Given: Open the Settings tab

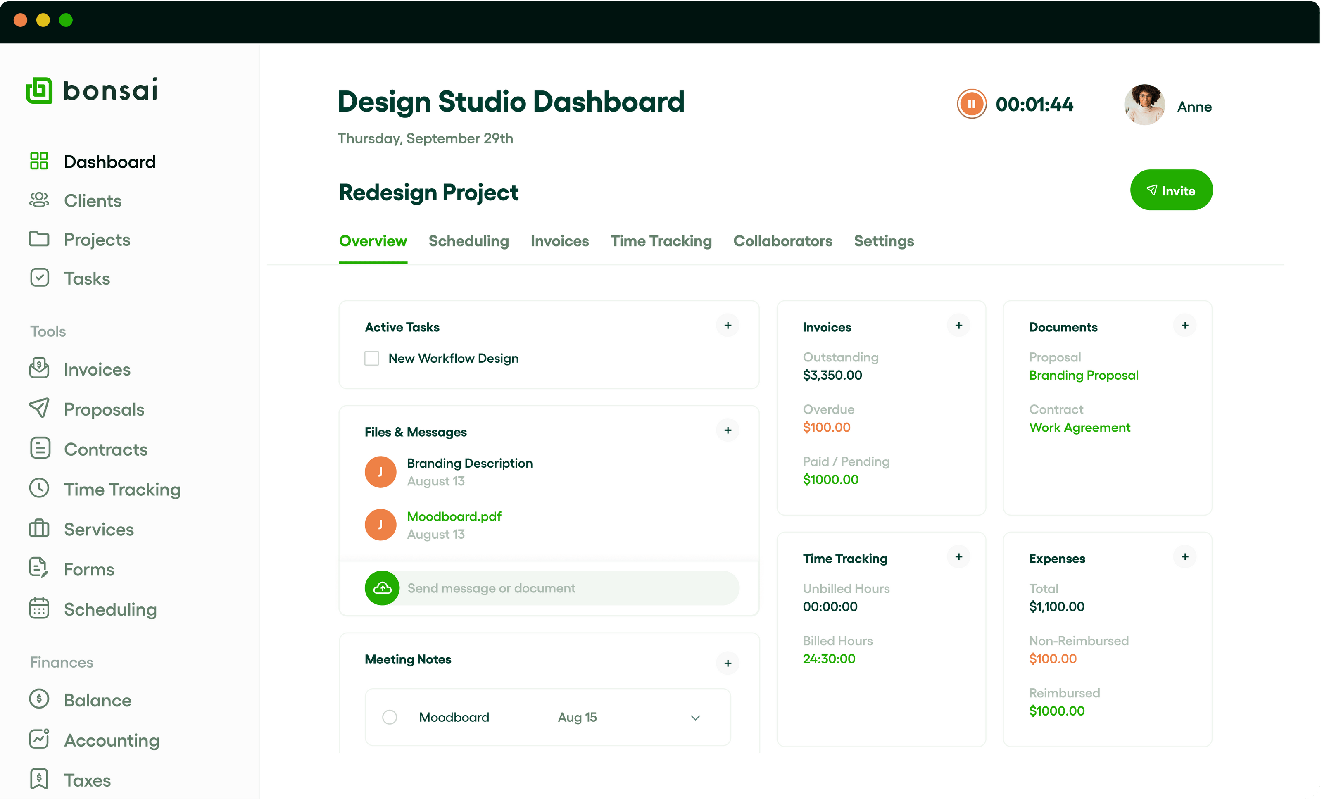Looking at the screenshot, I should [884, 241].
